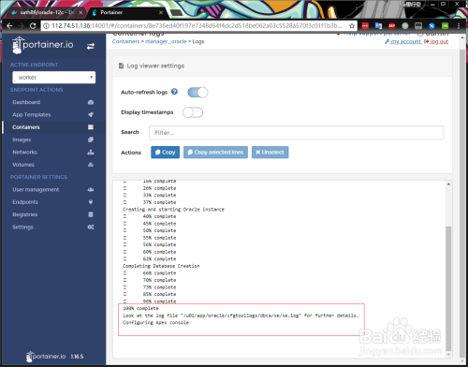Viewport: 468px width, 367px height.
Task: Click log line 'Completing Database Creation'
Action: pyautogui.click(x=161, y=266)
